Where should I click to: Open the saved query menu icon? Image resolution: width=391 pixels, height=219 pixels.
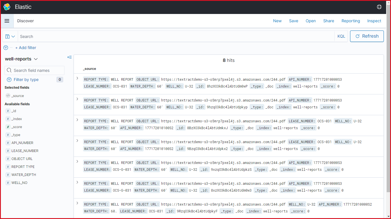click(9, 36)
